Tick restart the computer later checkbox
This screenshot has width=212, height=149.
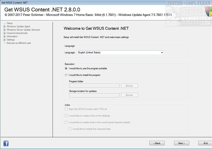(x=70, y=129)
